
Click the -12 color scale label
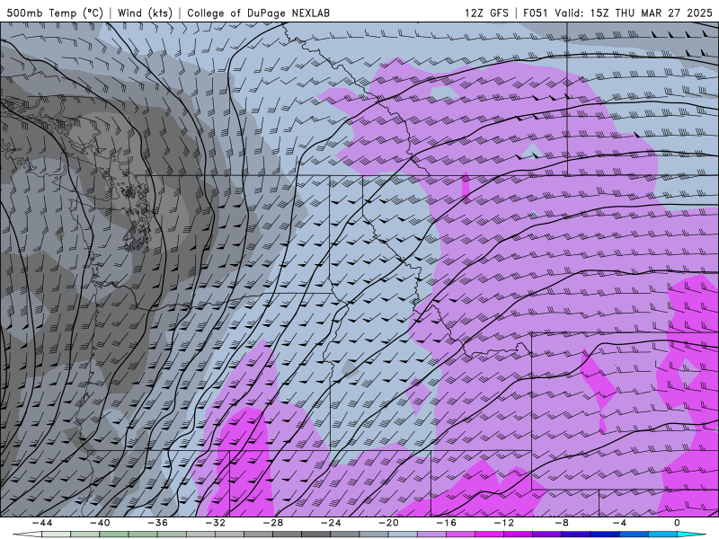point(504,523)
